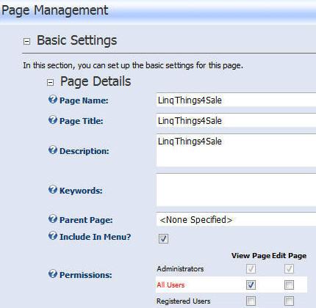Click the help icon beside Page Title
The height and width of the screenshot is (308, 316).
coord(53,120)
